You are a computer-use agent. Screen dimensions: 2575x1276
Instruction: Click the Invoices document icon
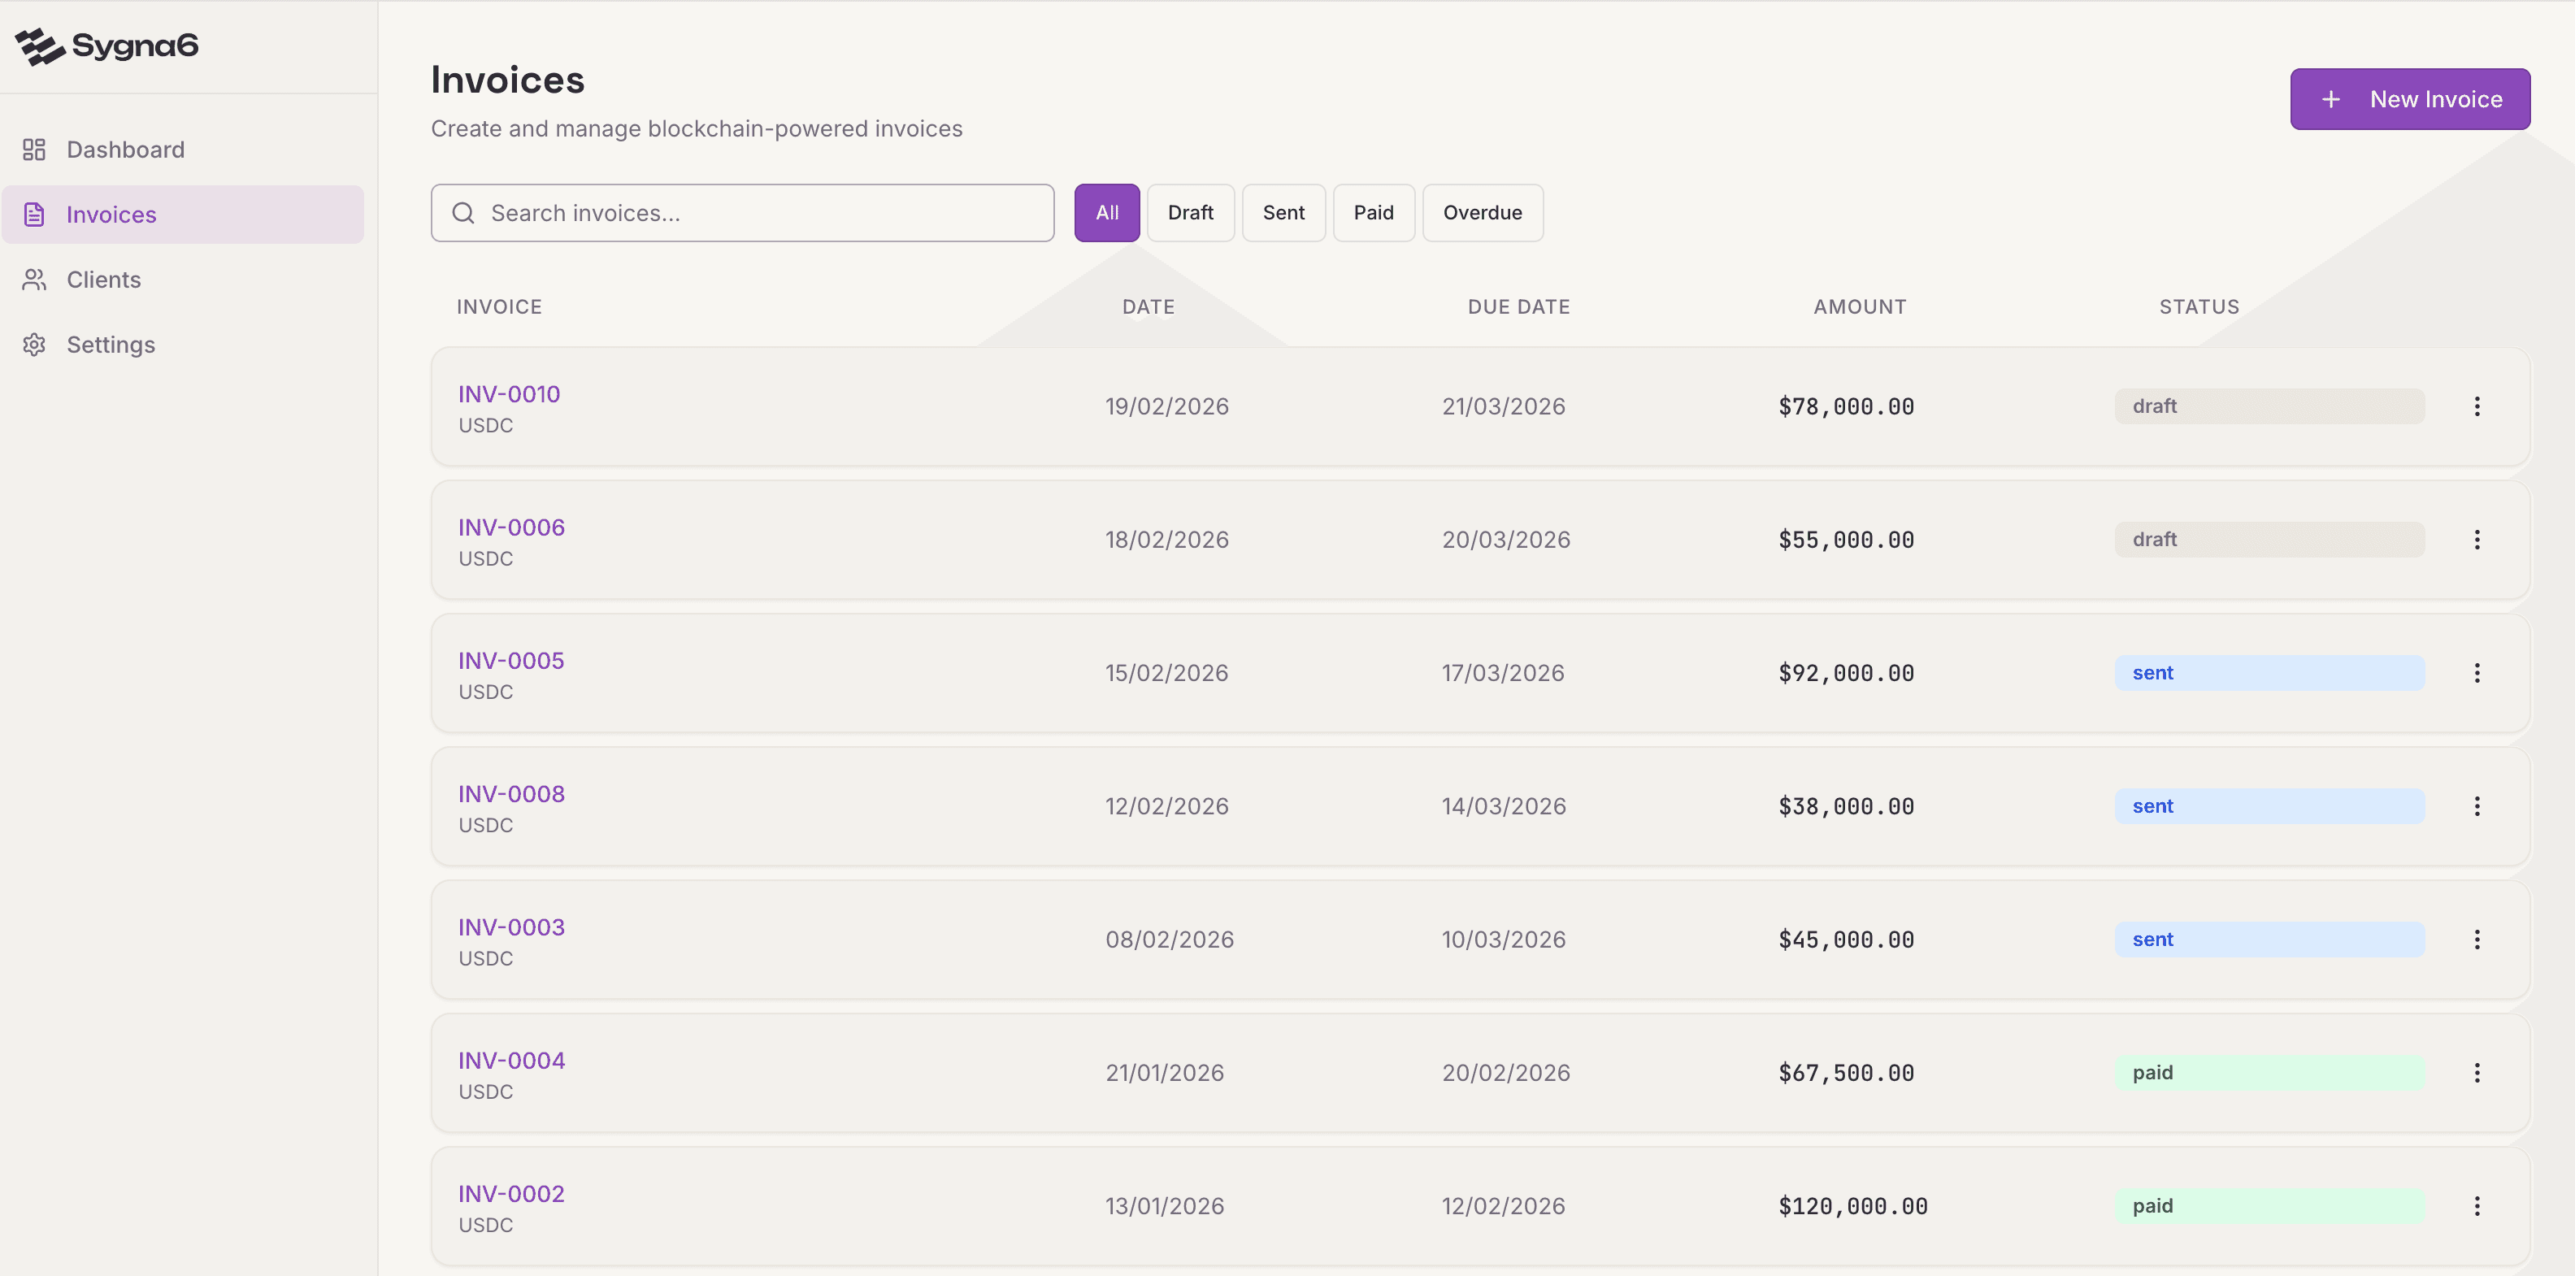tap(34, 214)
